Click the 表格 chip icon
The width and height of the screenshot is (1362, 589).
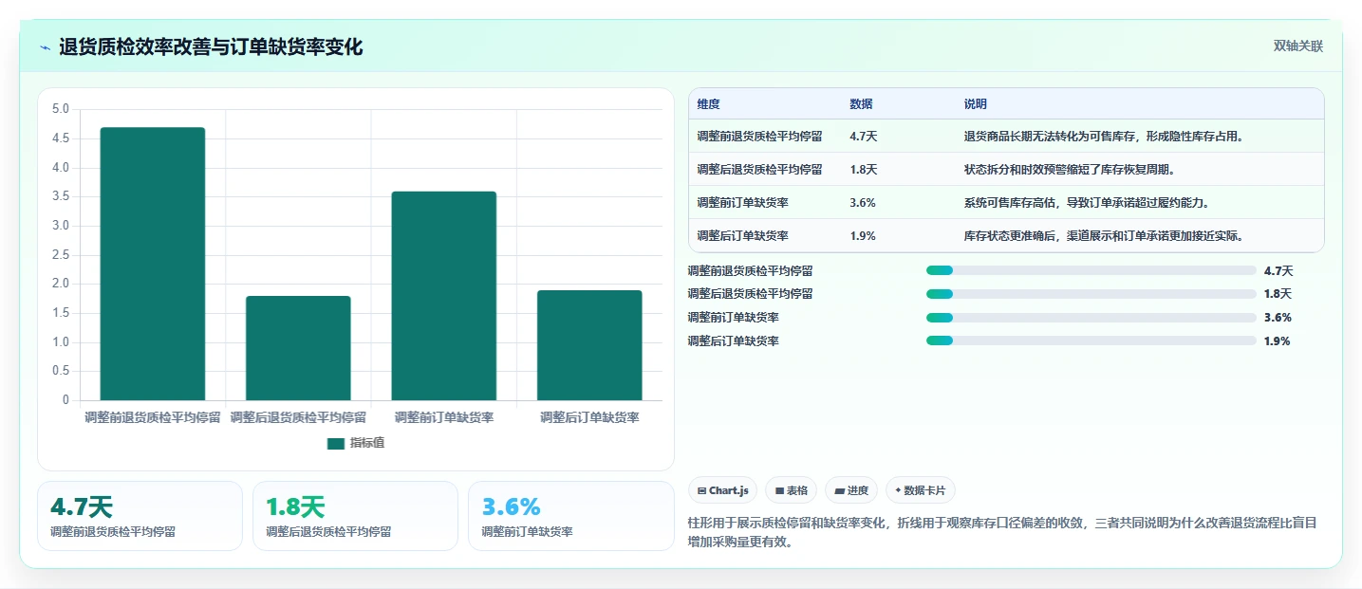tap(779, 491)
